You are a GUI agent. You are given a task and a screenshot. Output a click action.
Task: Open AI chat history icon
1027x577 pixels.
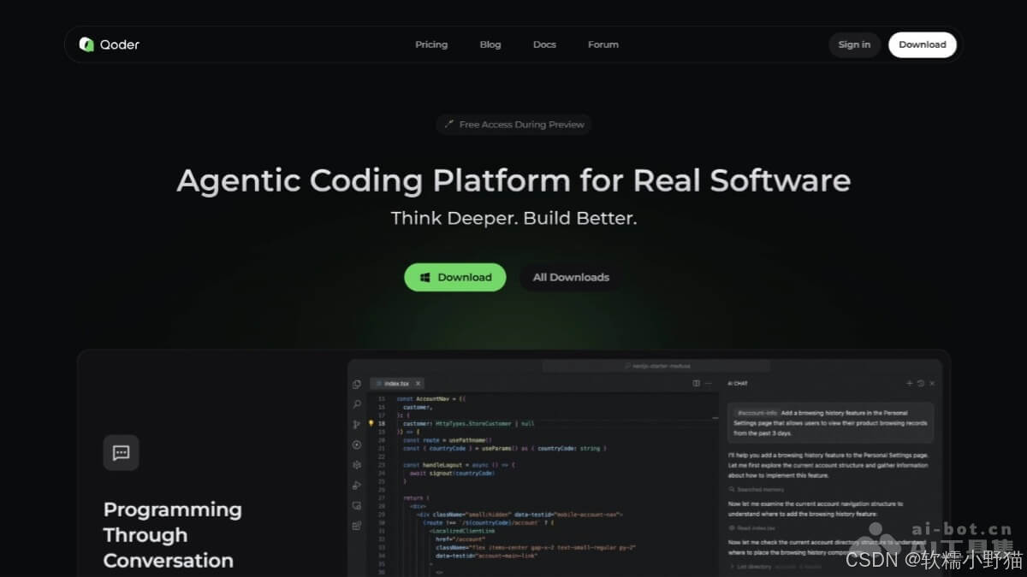[921, 384]
